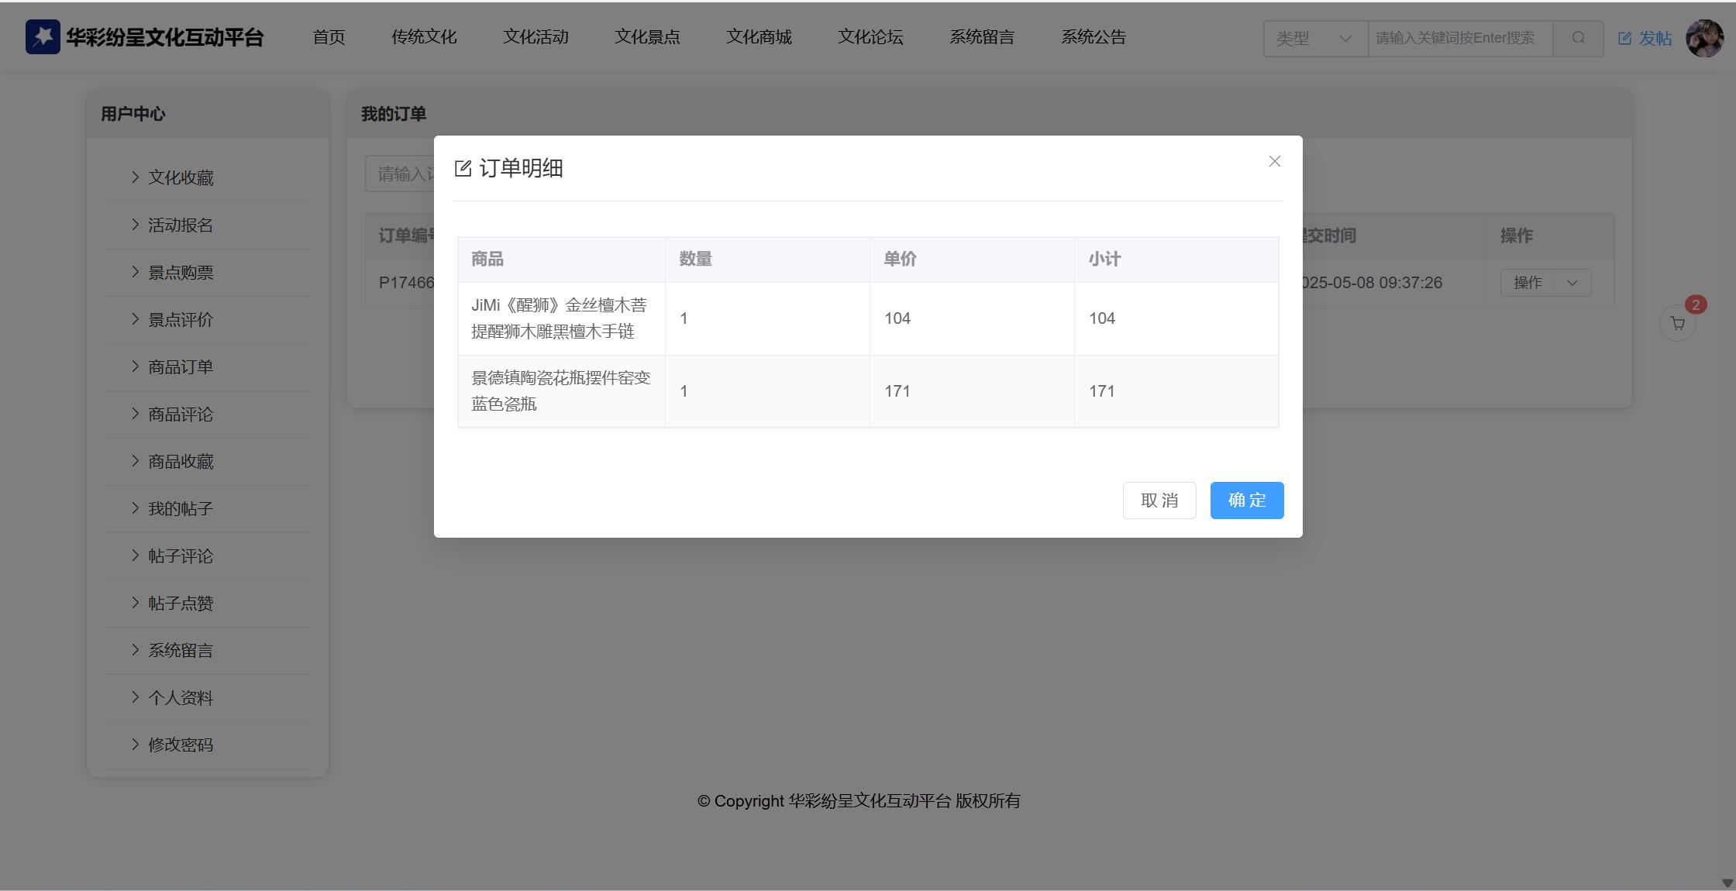Screen dimensions: 1736x891
Task: Expand 文化收藏 chevron in sidebar
Action: click(x=135, y=177)
